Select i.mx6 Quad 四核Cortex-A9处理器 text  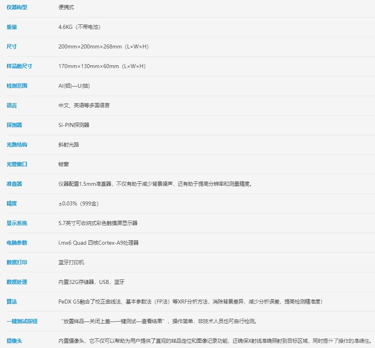[98, 243]
